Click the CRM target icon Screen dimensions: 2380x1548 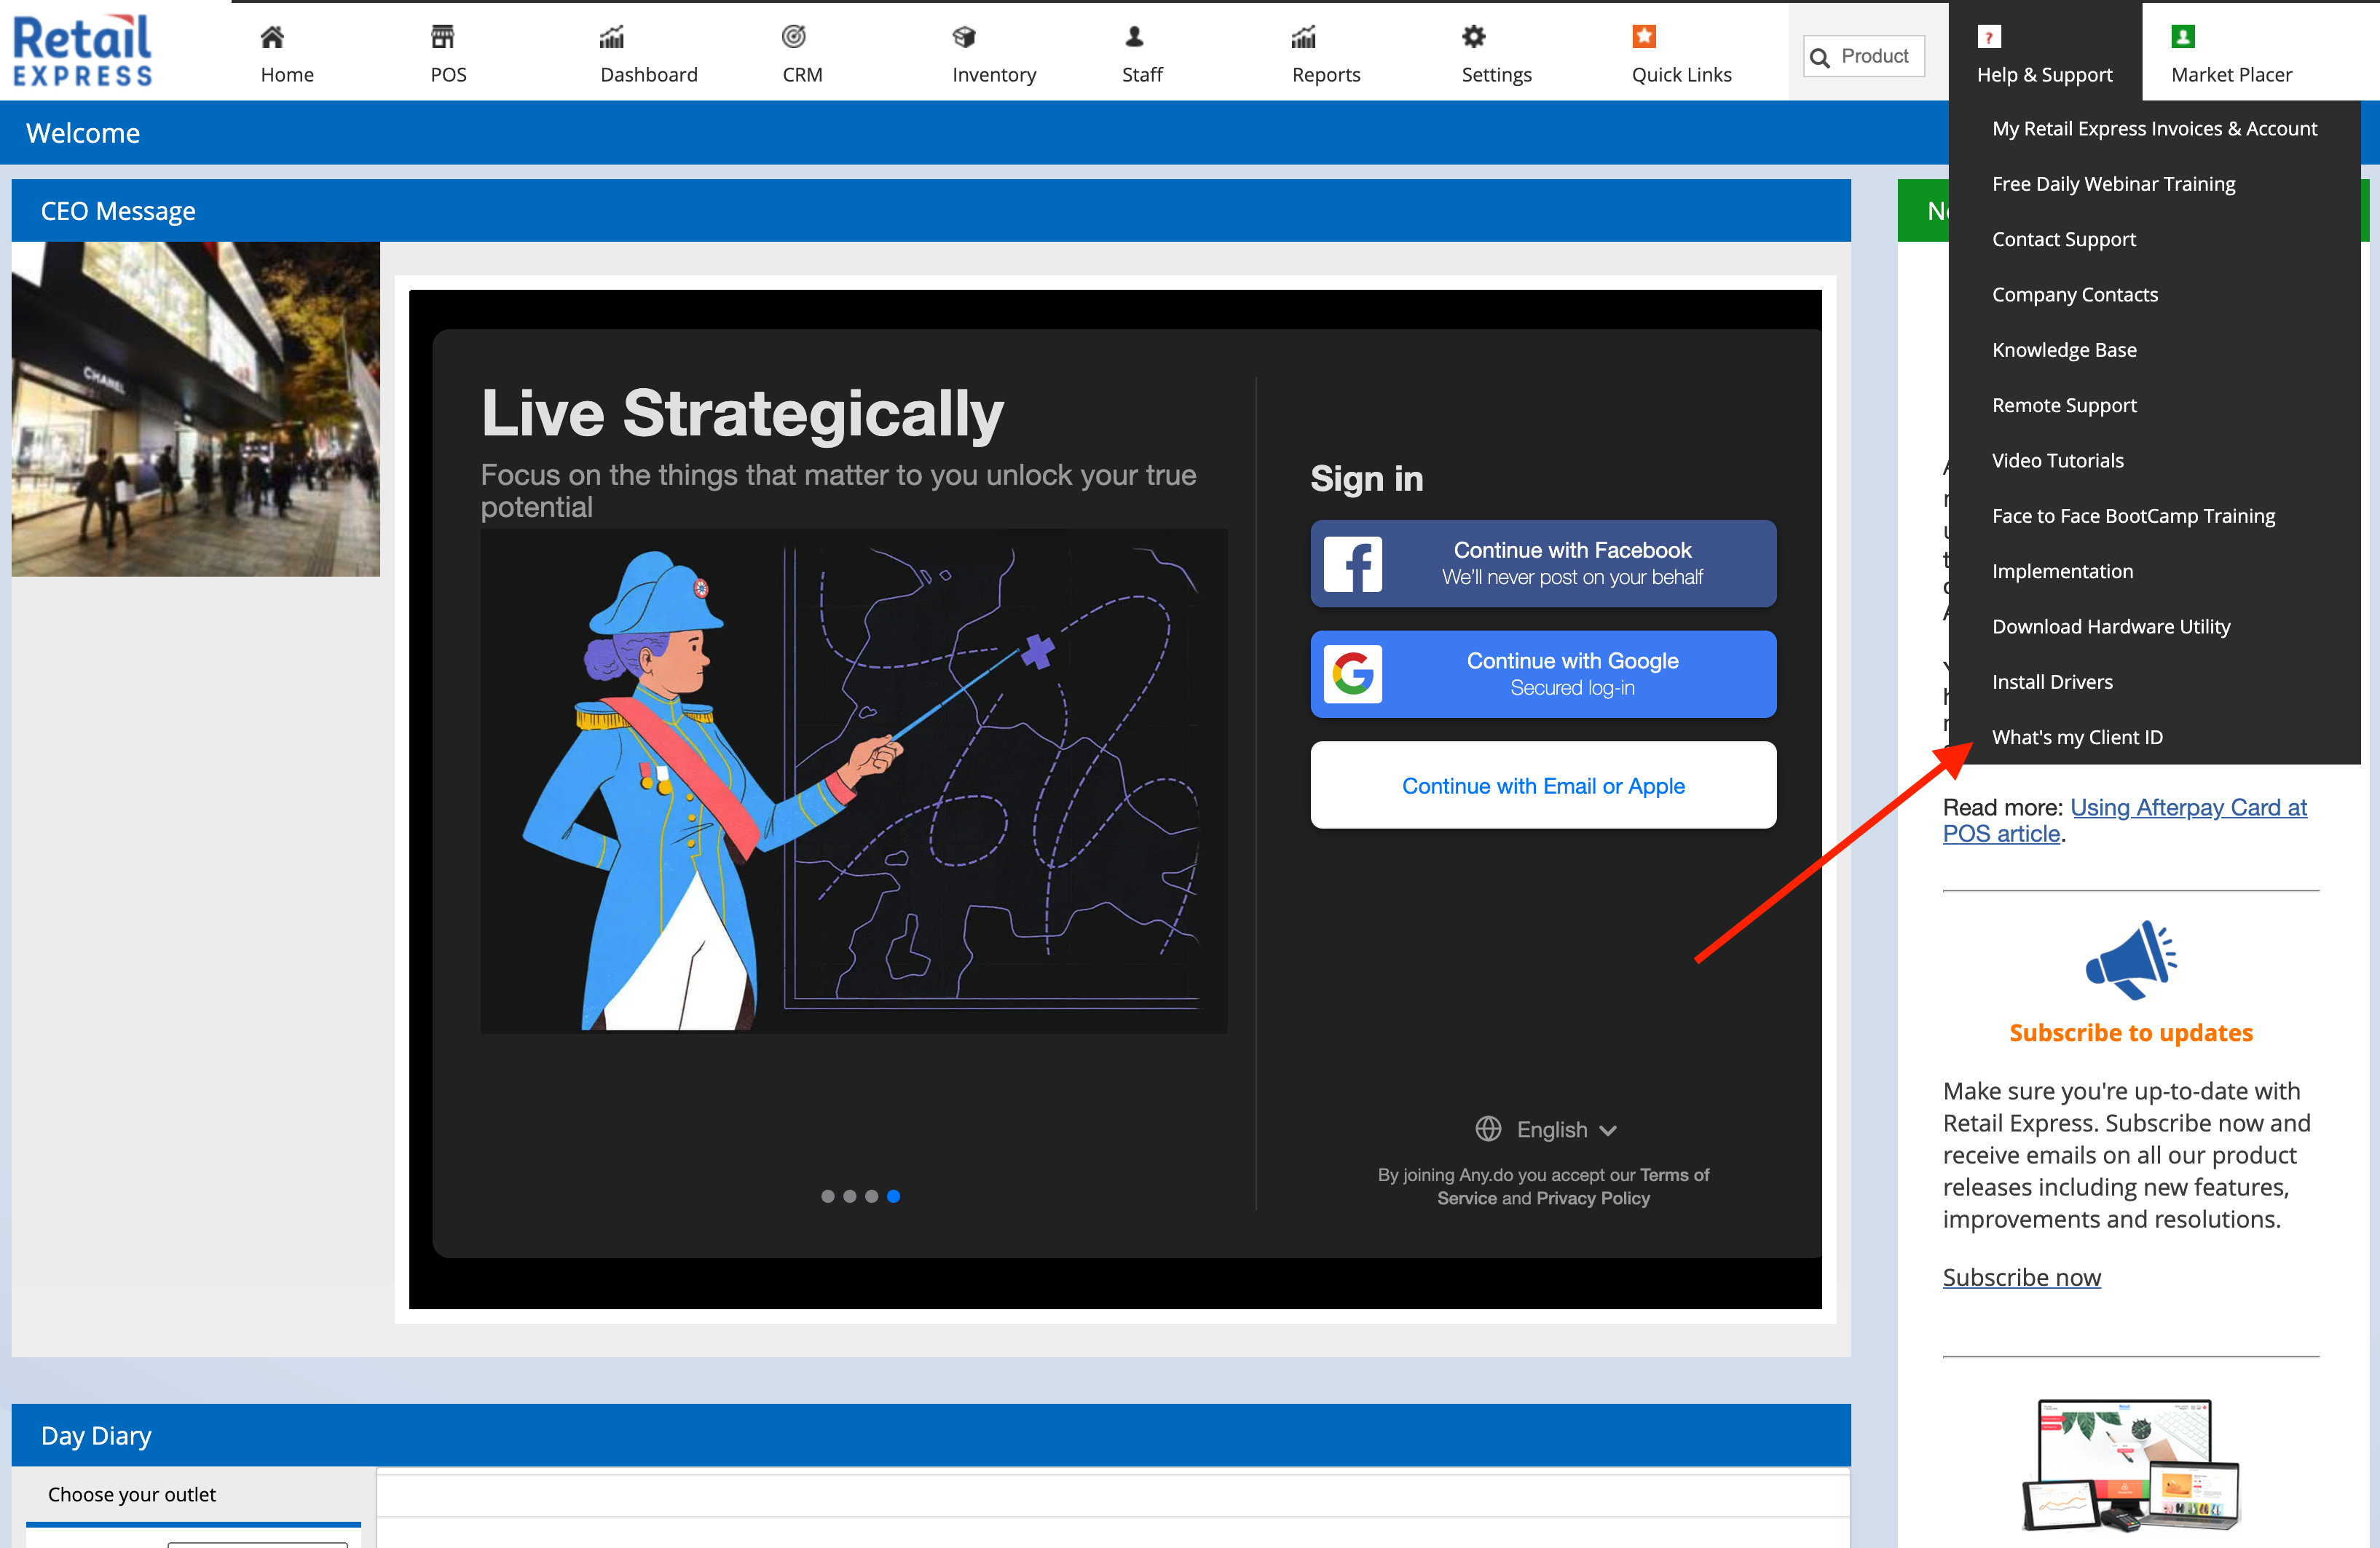tap(794, 37)
